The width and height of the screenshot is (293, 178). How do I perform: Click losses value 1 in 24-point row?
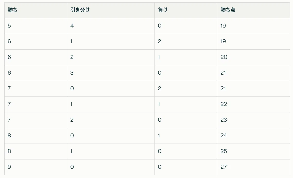(x=186, y=136)
